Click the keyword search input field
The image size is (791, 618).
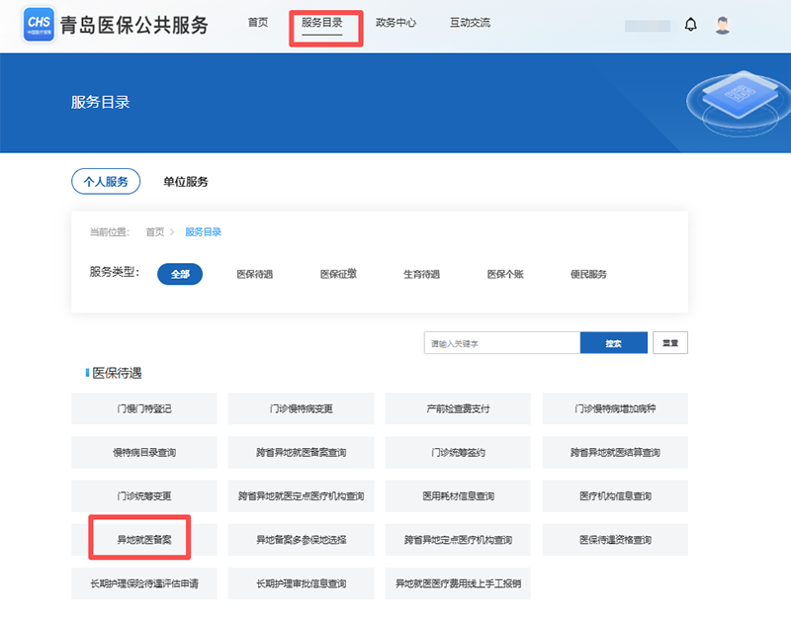[501, 343]
